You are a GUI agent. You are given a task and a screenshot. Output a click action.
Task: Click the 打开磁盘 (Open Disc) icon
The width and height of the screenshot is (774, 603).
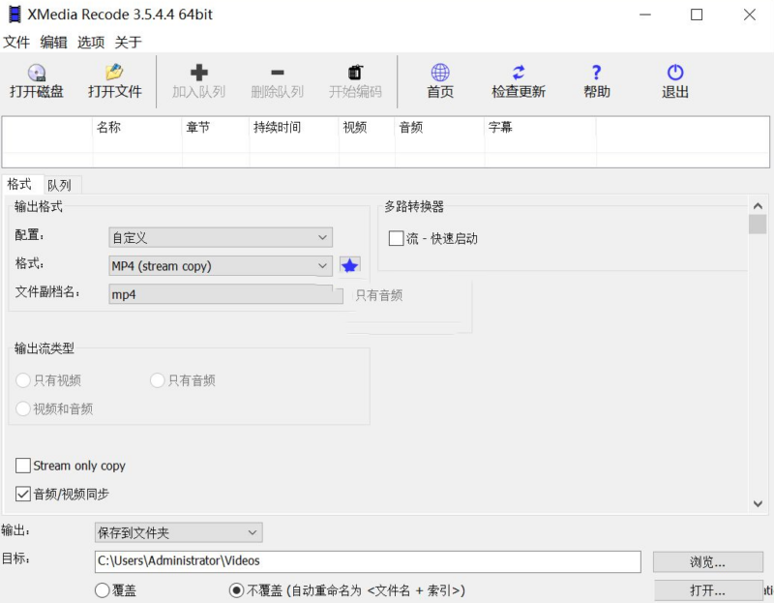38,81
